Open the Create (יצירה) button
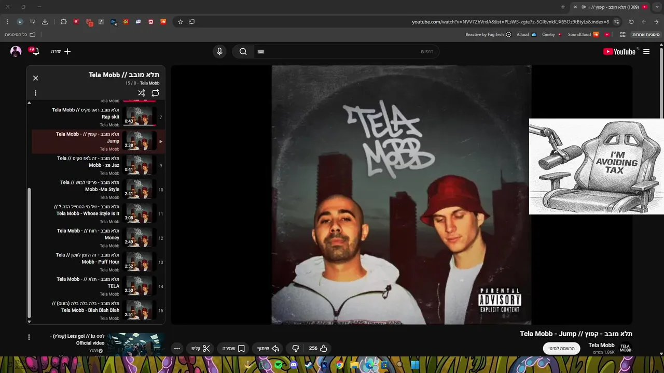This screenshot has height=373, width=664. (x=61, y=51)
